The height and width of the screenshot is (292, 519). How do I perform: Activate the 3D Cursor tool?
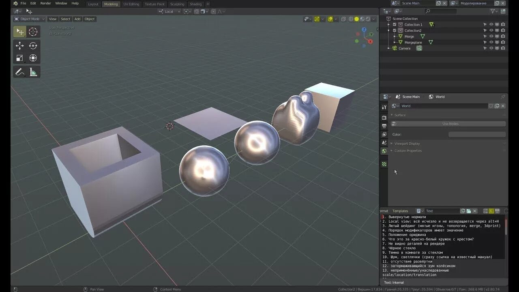[33, 32]
